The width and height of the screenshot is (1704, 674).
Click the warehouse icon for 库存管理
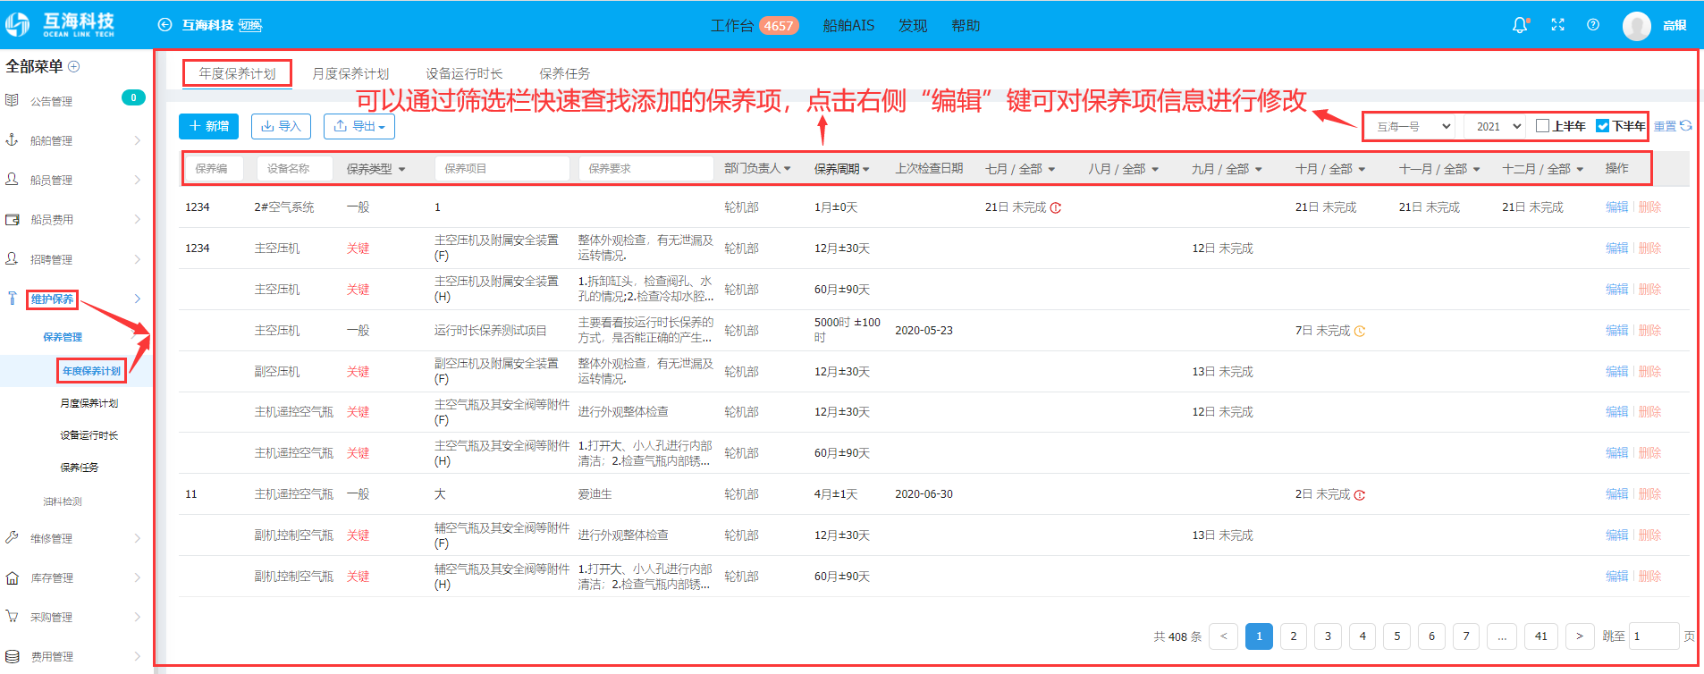[x=12, y=577]
